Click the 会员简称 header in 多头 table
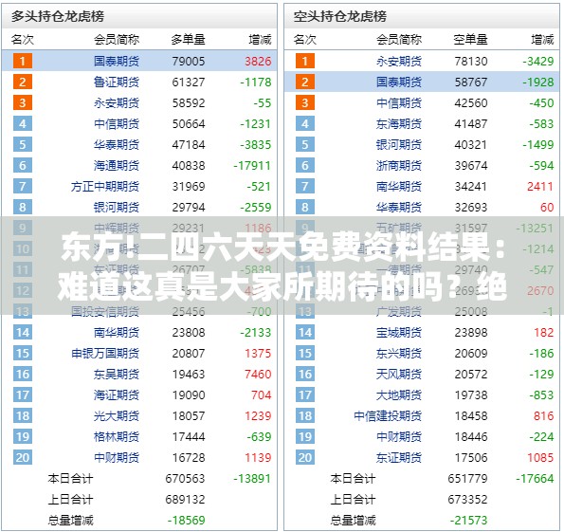 (x=117, y=39)
